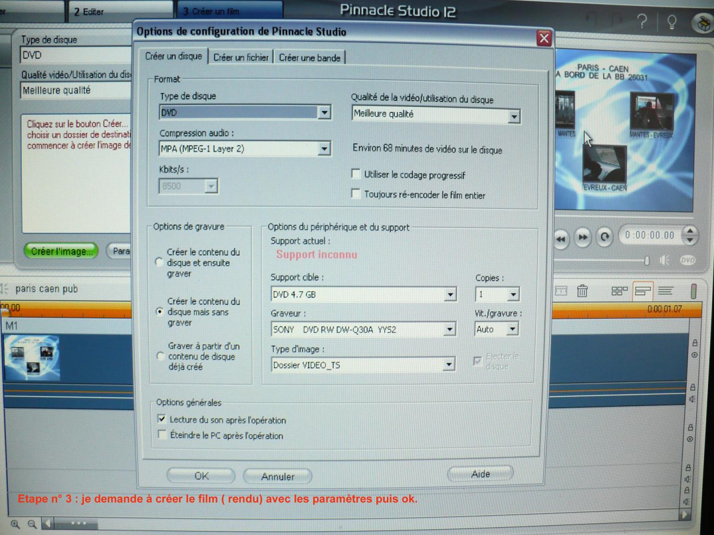Viewport: 714px width, 535px height.
Task: Click the timeline horizontal scrollbar thumb
Action: coord(75,523)
